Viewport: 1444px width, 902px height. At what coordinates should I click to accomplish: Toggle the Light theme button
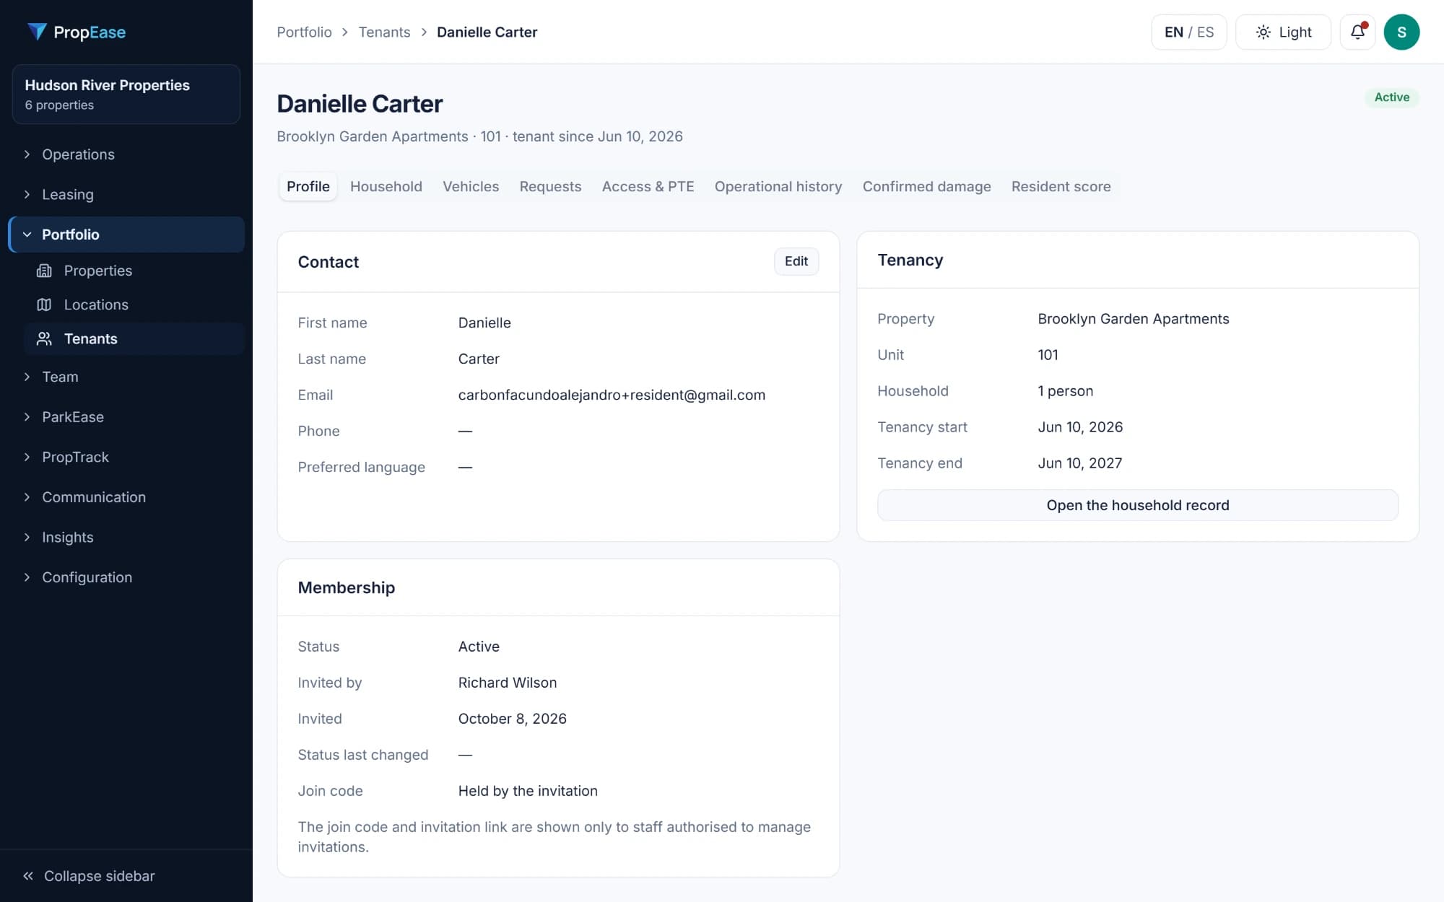pos(1283,32)
